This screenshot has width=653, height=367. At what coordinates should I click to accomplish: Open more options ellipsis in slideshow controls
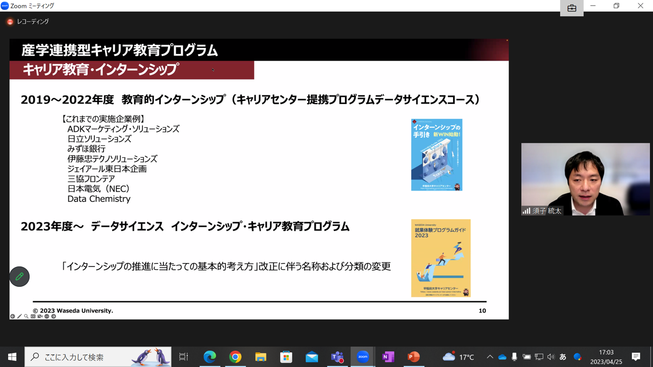[46, 317]
